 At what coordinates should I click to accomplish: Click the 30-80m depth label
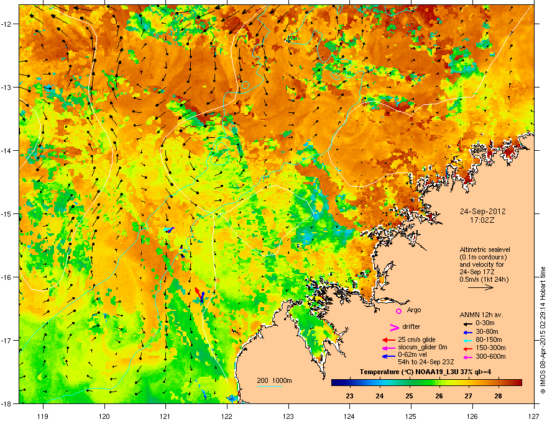(x=487, y=332)
